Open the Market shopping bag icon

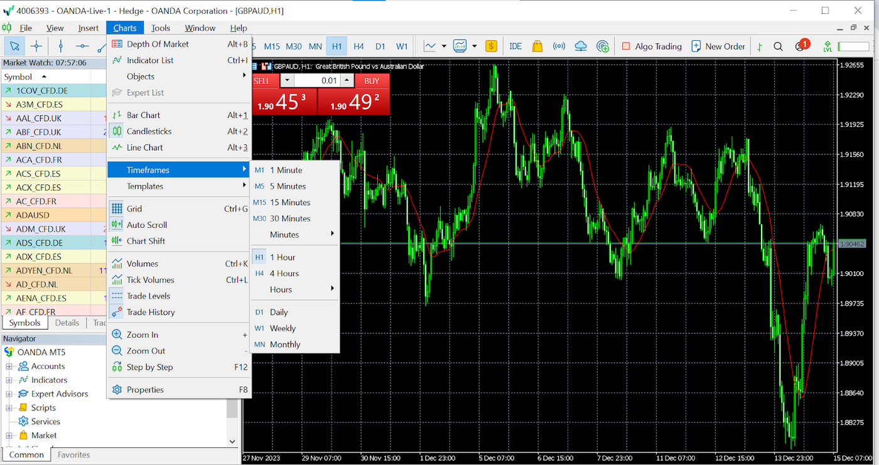pos(537,46)
